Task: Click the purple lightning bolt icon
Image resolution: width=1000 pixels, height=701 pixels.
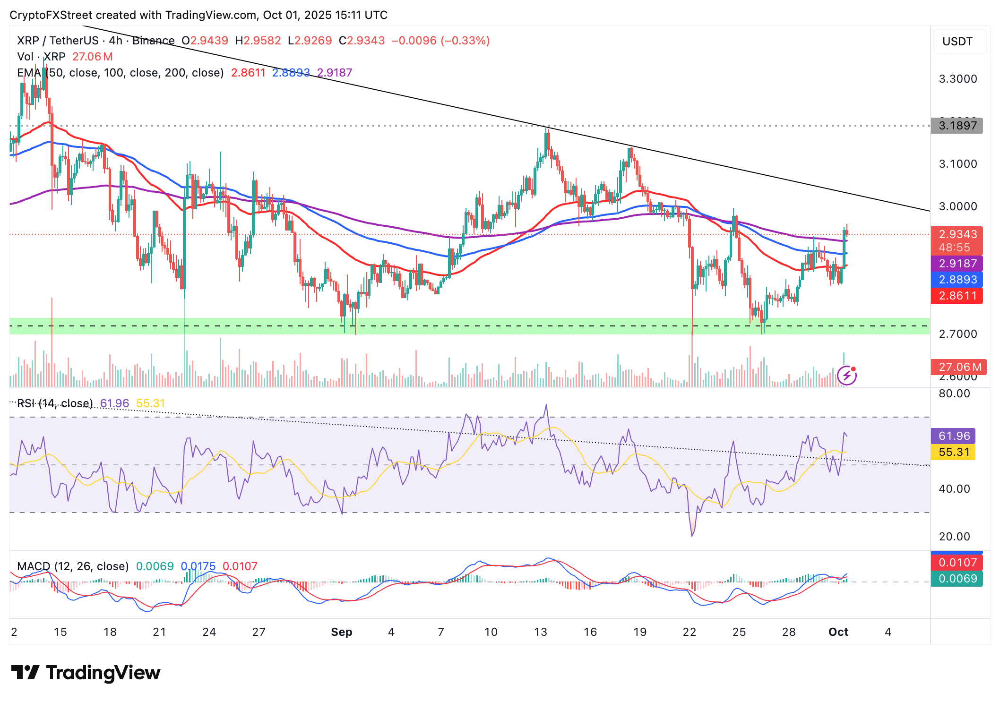Action: tap(846, 376)
